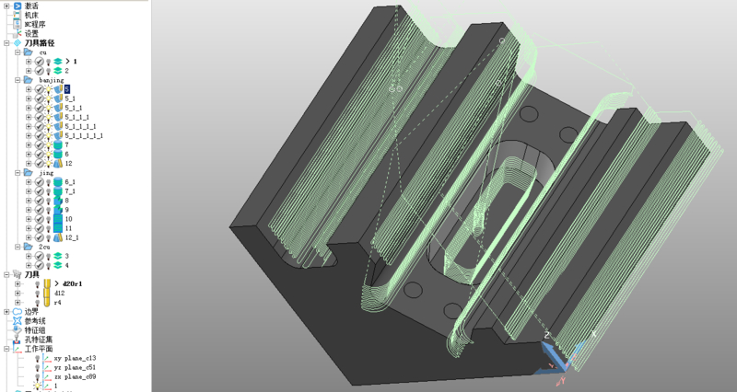
Task: Click the banjing folder icon
Action: [x=29, y=80]
